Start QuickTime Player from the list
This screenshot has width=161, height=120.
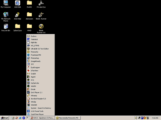37,114
